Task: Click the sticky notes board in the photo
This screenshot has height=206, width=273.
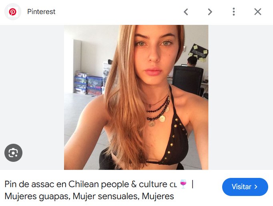Action: point(199,53)
